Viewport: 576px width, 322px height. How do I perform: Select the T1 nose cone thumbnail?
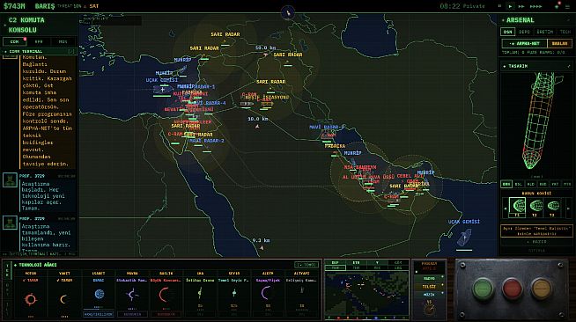coord(517,207)
